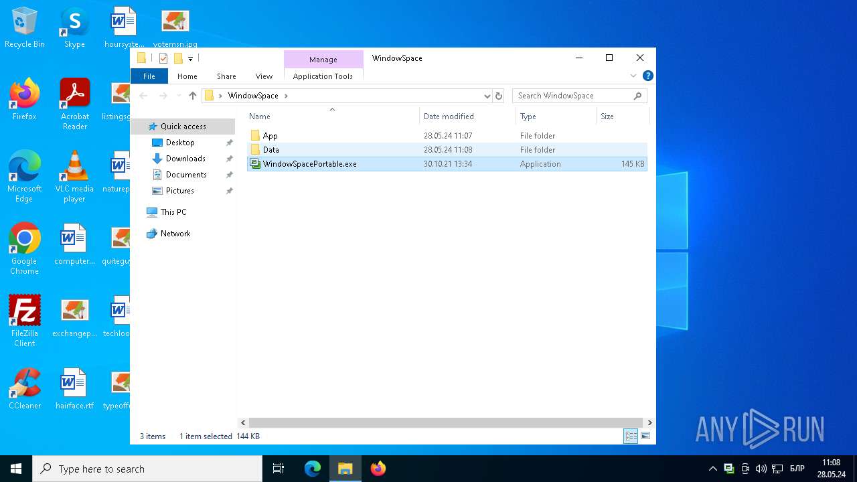Click the Properties icon in quick access toolbar
Image resolution: width=857 pixels, height=482 pixels.
(163, 58)
